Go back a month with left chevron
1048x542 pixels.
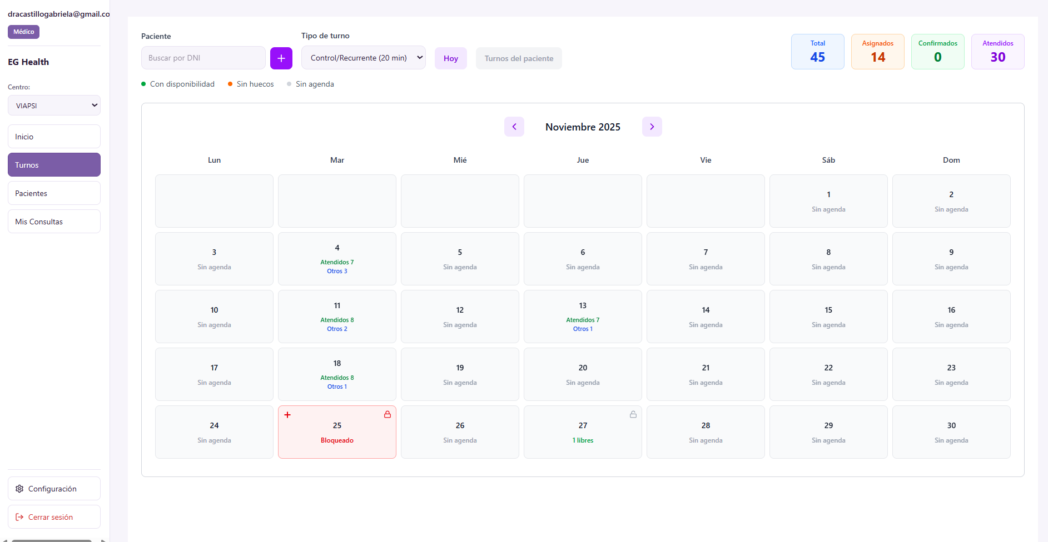click(514, 127)
